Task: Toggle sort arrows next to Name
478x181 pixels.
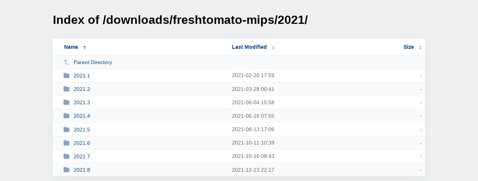Action: [85, 47]
